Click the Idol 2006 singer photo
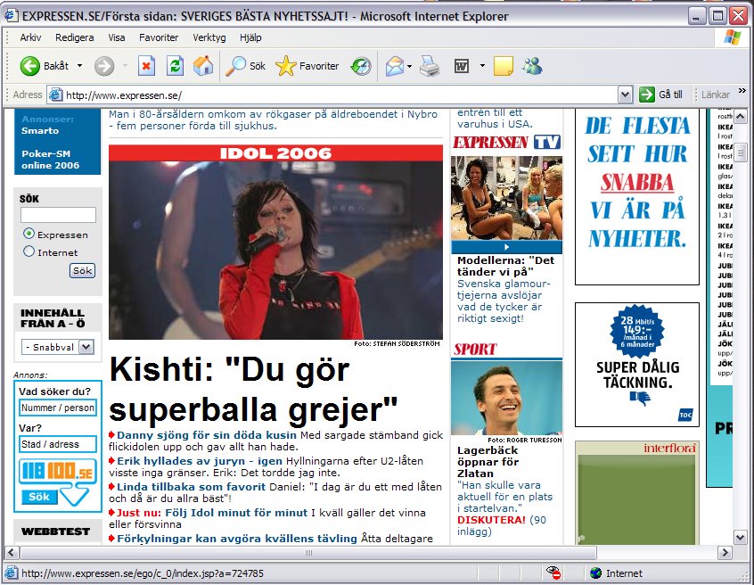Image resolution: width=754 pixels, height=585 pixels. (x=275, y=251)
